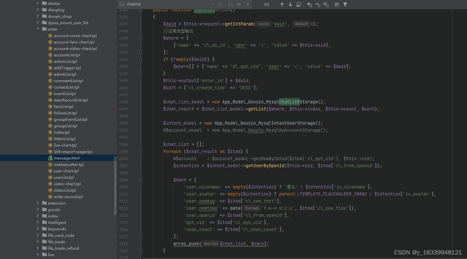Screen dimensions: 467x259
Task: Click fold marker beside if (!empty($daid)) line
Action: pyautogui.click(x=140, y=60)
